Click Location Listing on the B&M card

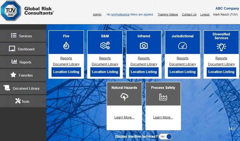105,72
